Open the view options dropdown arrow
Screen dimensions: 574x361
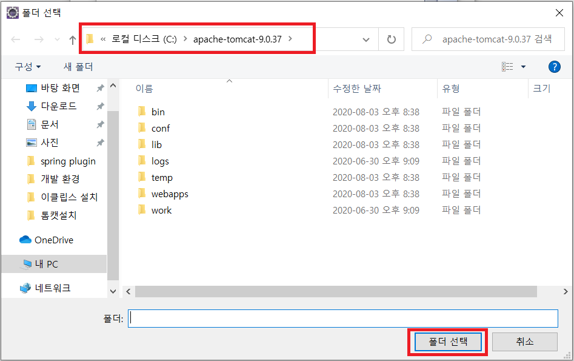[x=523, y=67]
